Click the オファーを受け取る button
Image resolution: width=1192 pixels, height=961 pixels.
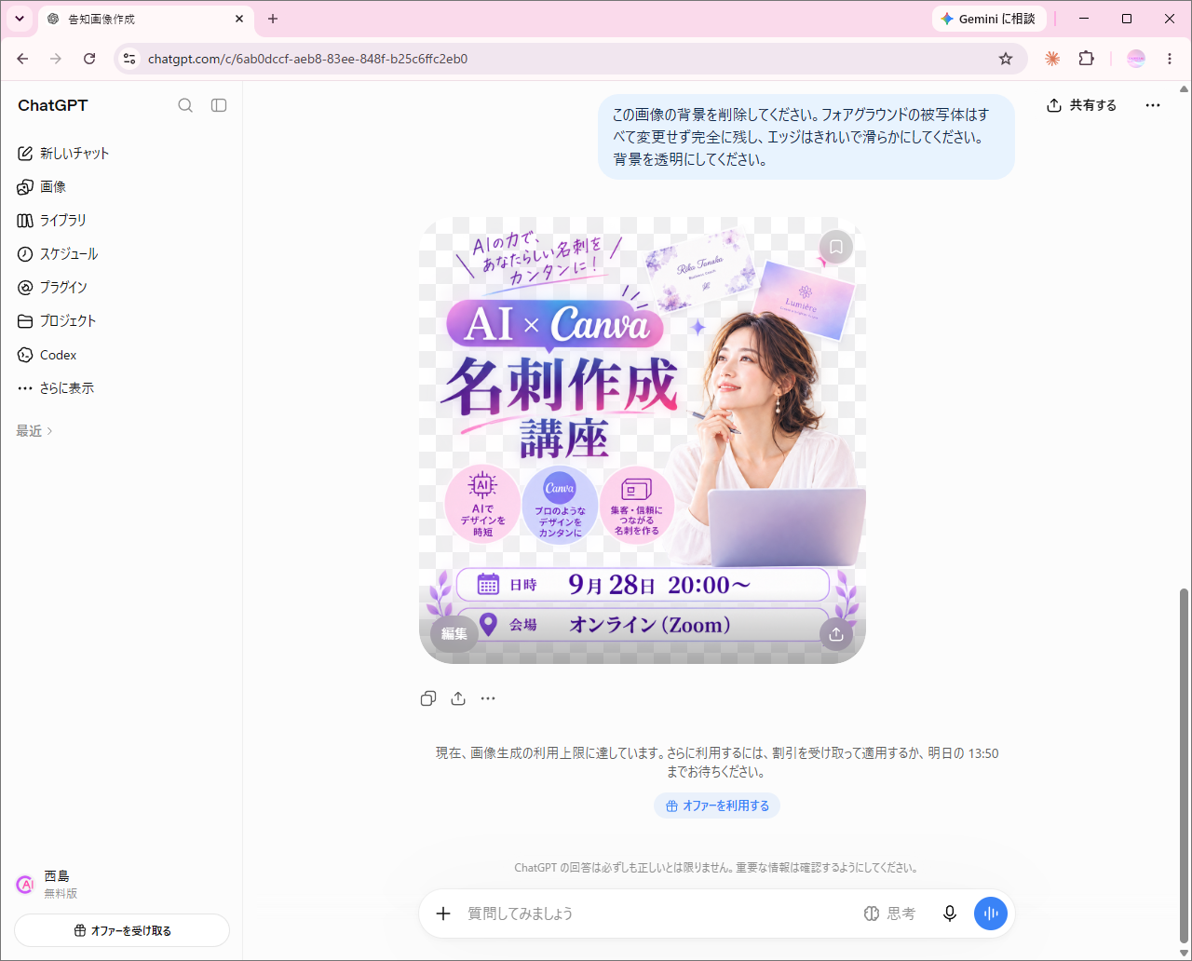(122, 930)
